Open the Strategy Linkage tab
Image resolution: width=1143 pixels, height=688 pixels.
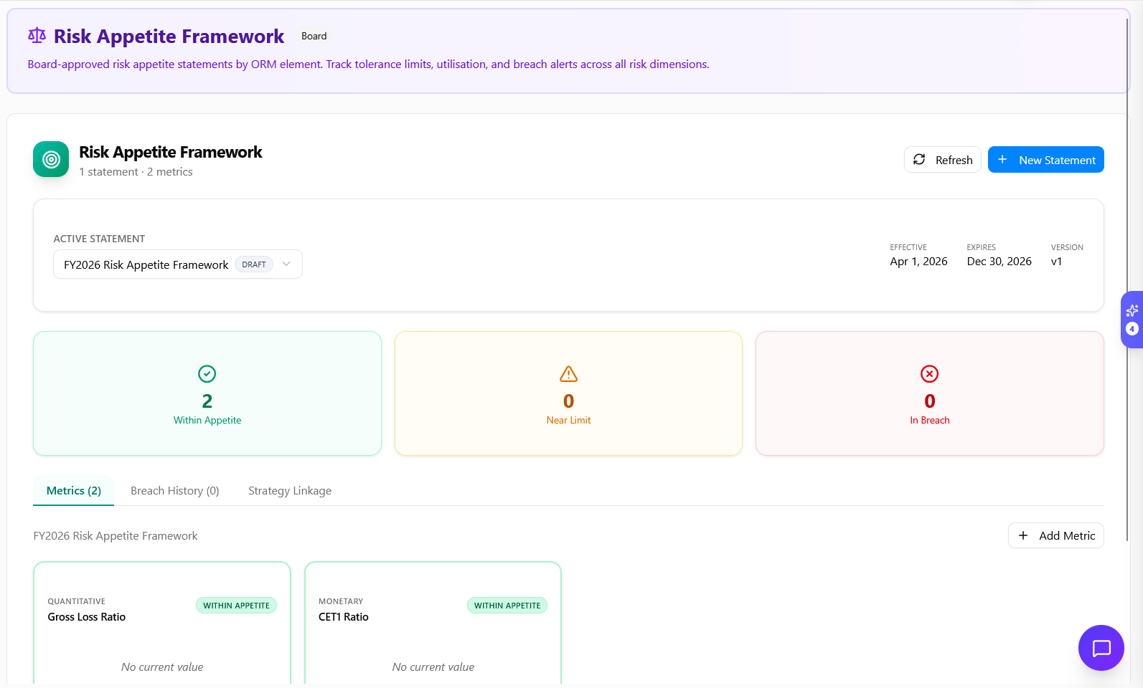290,491
